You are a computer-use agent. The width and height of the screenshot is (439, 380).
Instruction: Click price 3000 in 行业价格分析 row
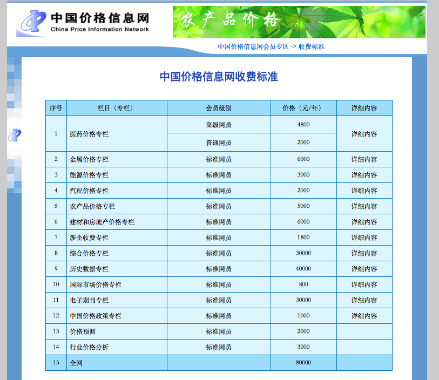click(x=303, y=348)
